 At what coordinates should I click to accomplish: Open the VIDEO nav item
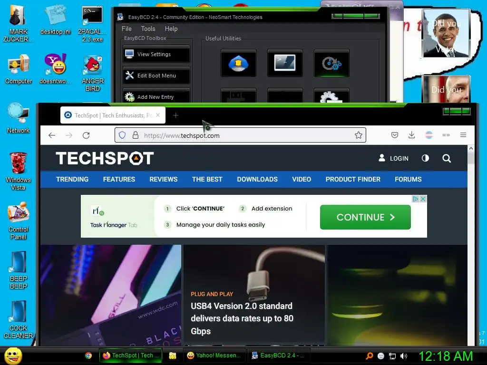click(302, 179)
